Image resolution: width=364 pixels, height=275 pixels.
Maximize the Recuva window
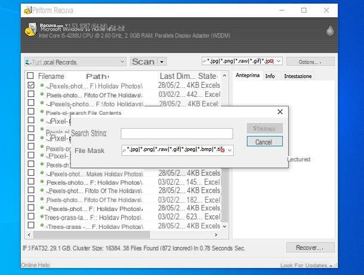304,10
